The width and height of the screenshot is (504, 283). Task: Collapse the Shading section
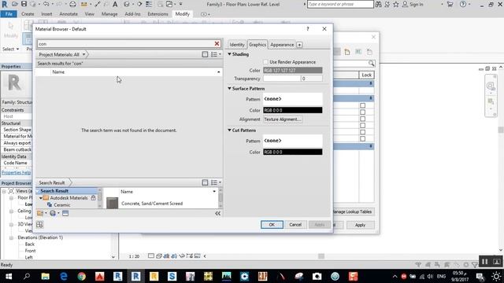229,54
